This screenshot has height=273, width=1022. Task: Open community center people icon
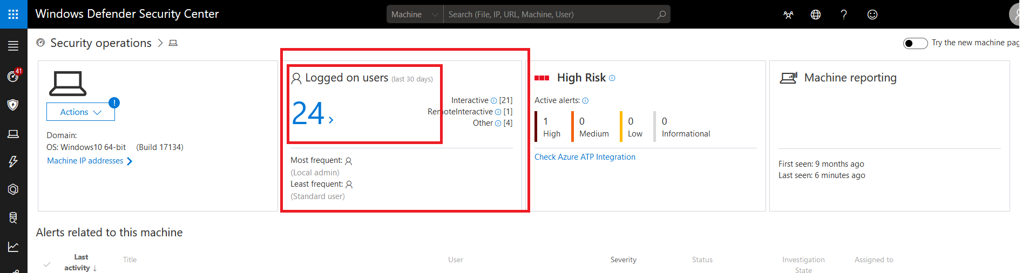tap(789, 15)
